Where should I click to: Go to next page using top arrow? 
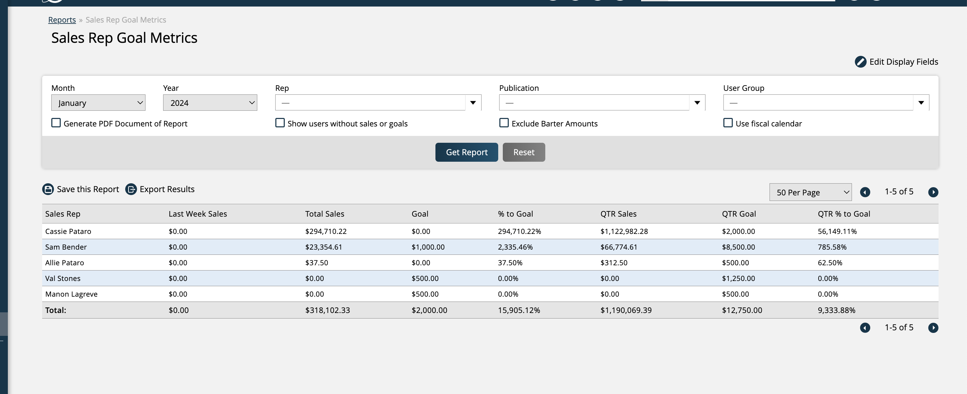pos(933,192)
